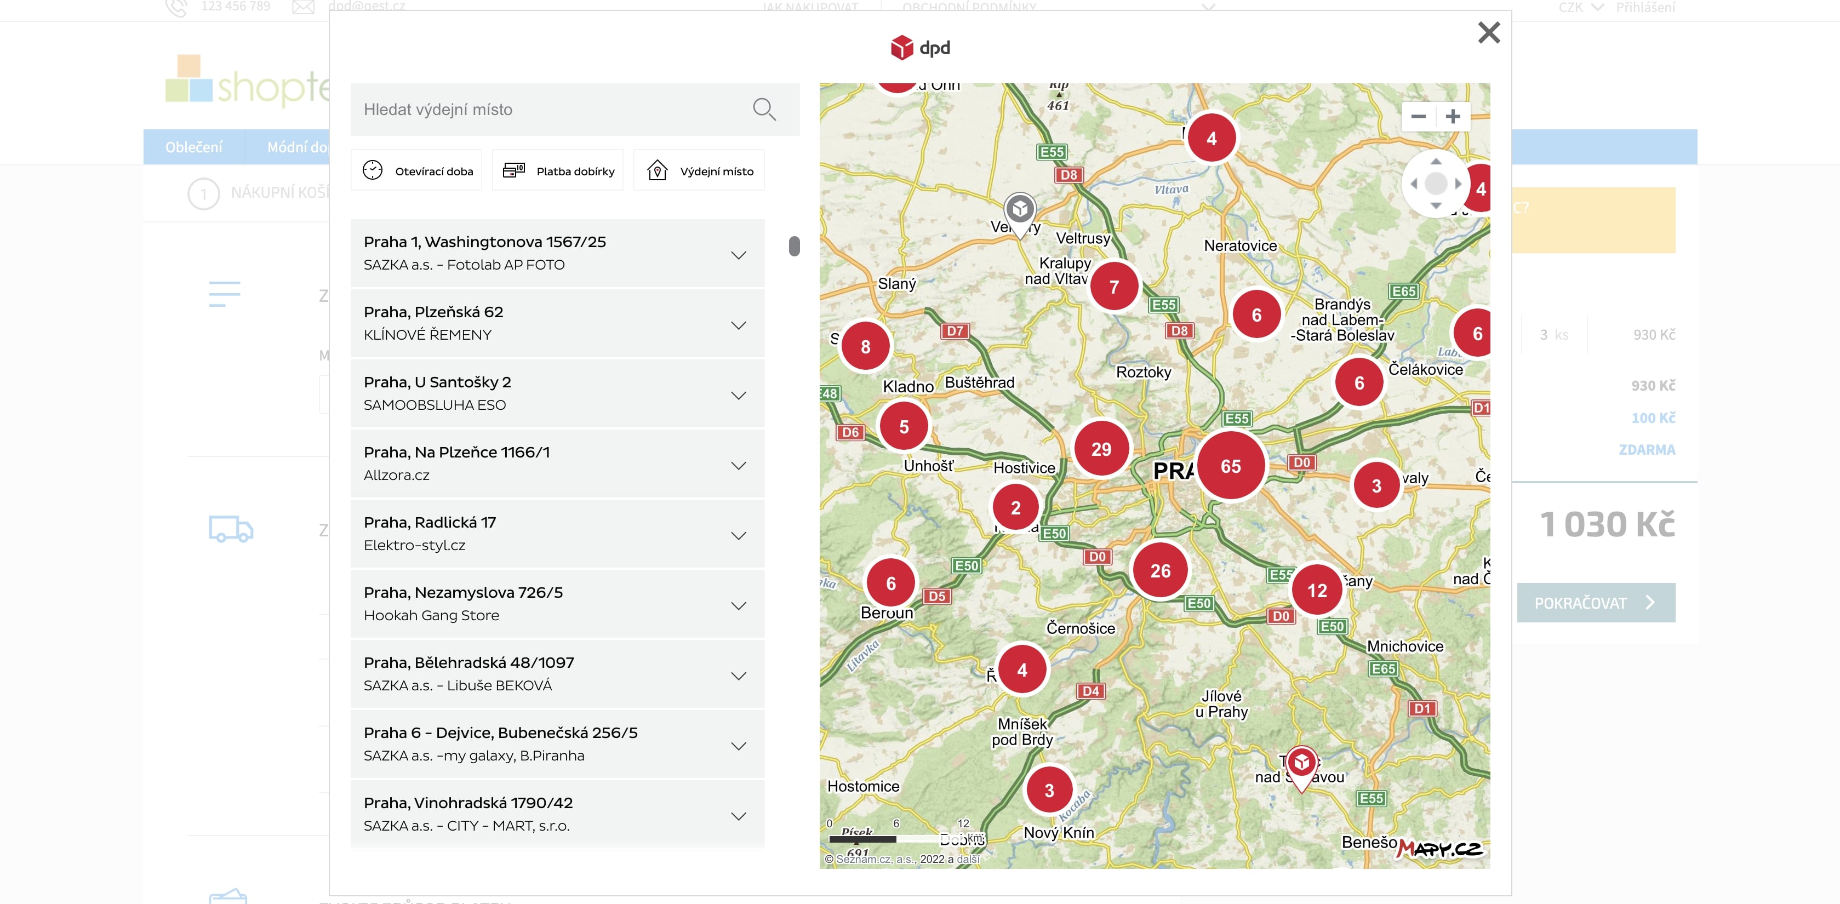Select 'Hookah Gang Store' pickup point text
The width and height of the screenshot is (1840, 904).
(431, 615)
